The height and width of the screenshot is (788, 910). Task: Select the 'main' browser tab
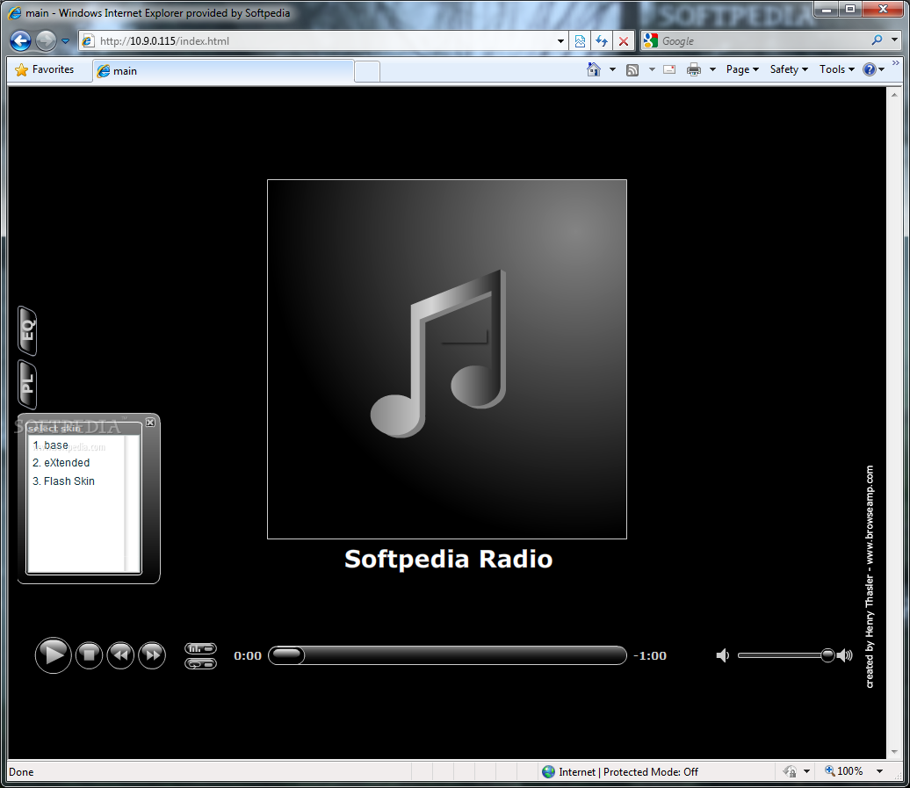click(223, 71)
